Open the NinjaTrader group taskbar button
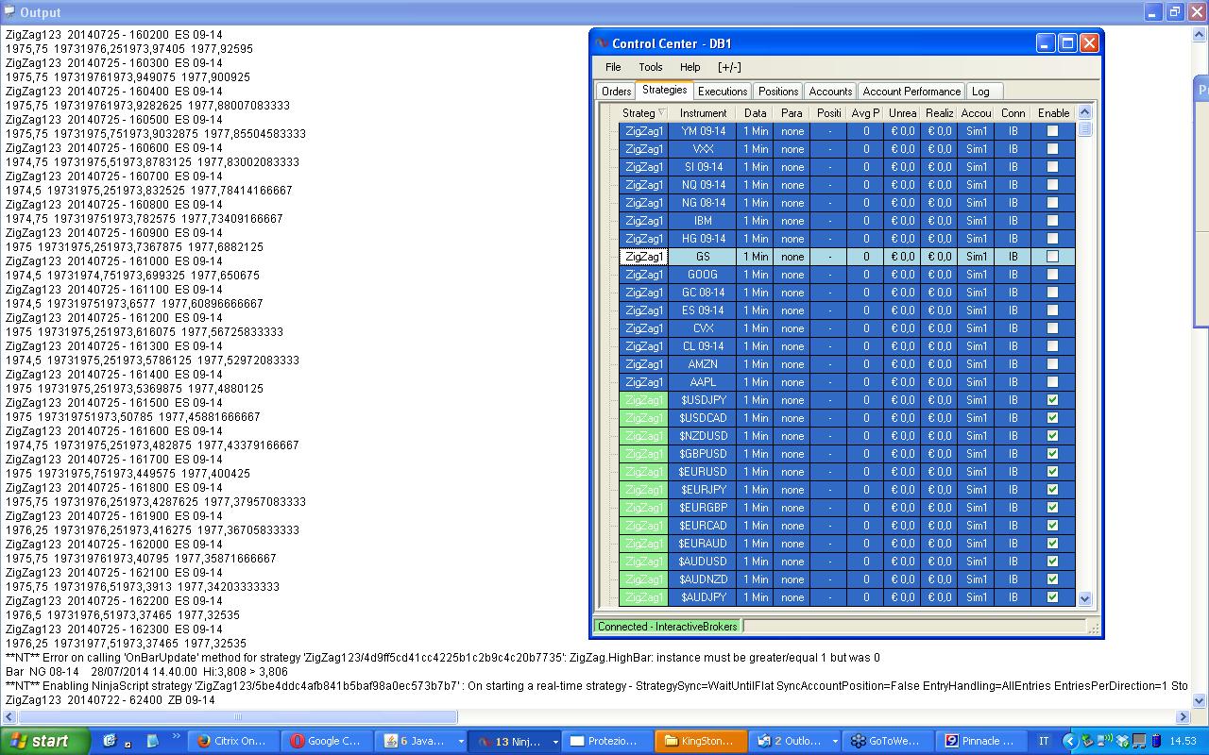 pos(516,741)
